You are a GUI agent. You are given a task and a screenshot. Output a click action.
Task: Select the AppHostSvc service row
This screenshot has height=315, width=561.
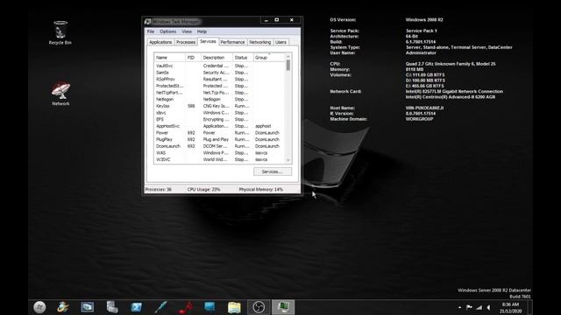coord(220,126)
